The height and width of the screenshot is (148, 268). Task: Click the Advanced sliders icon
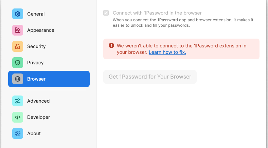point(18,101)
